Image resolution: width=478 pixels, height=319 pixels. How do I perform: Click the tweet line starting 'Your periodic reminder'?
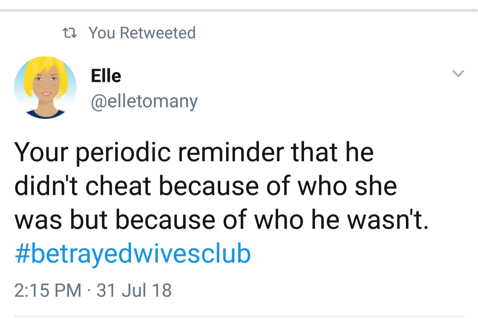pyautogui.click(x=194, y=152)
